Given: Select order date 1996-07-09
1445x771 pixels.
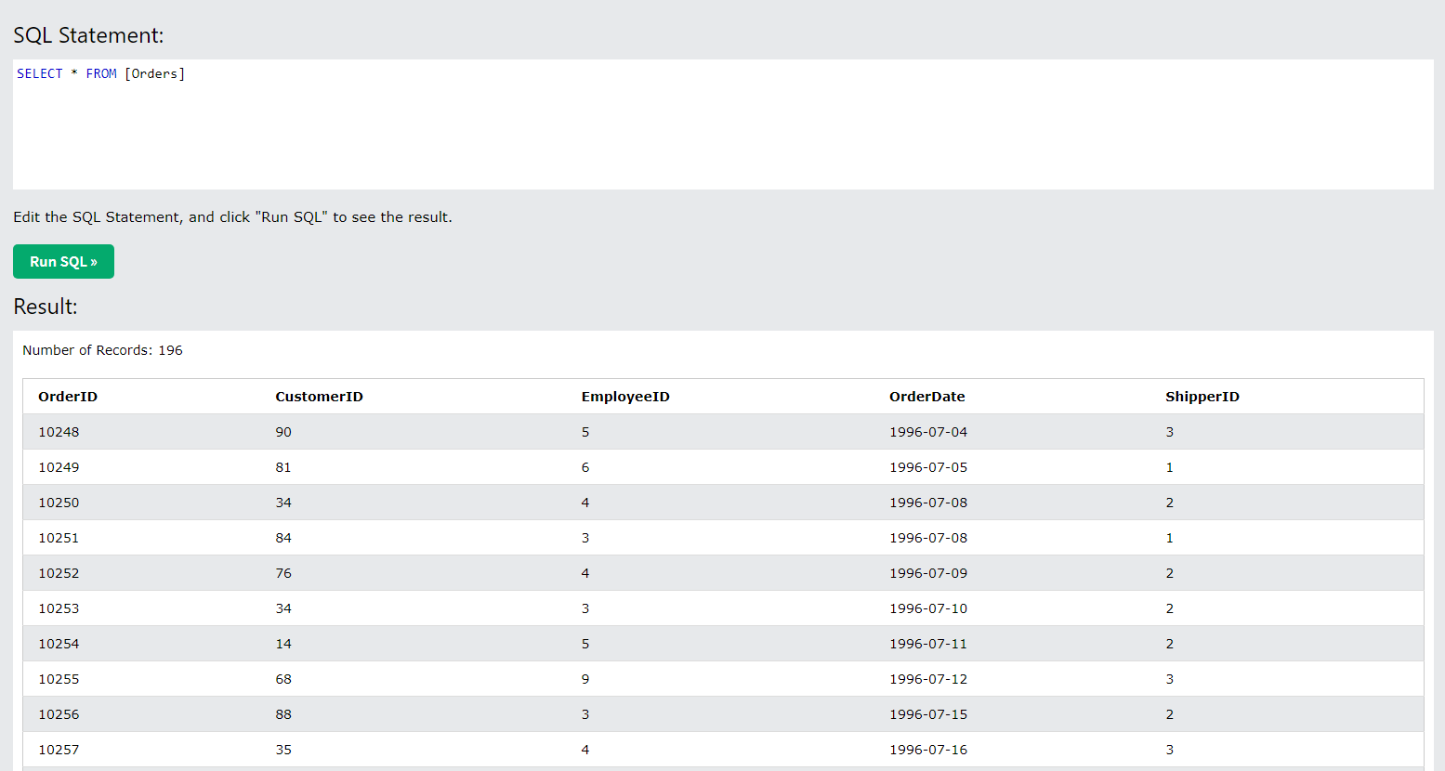Looking at the screenshot, I should pos(928,573).
